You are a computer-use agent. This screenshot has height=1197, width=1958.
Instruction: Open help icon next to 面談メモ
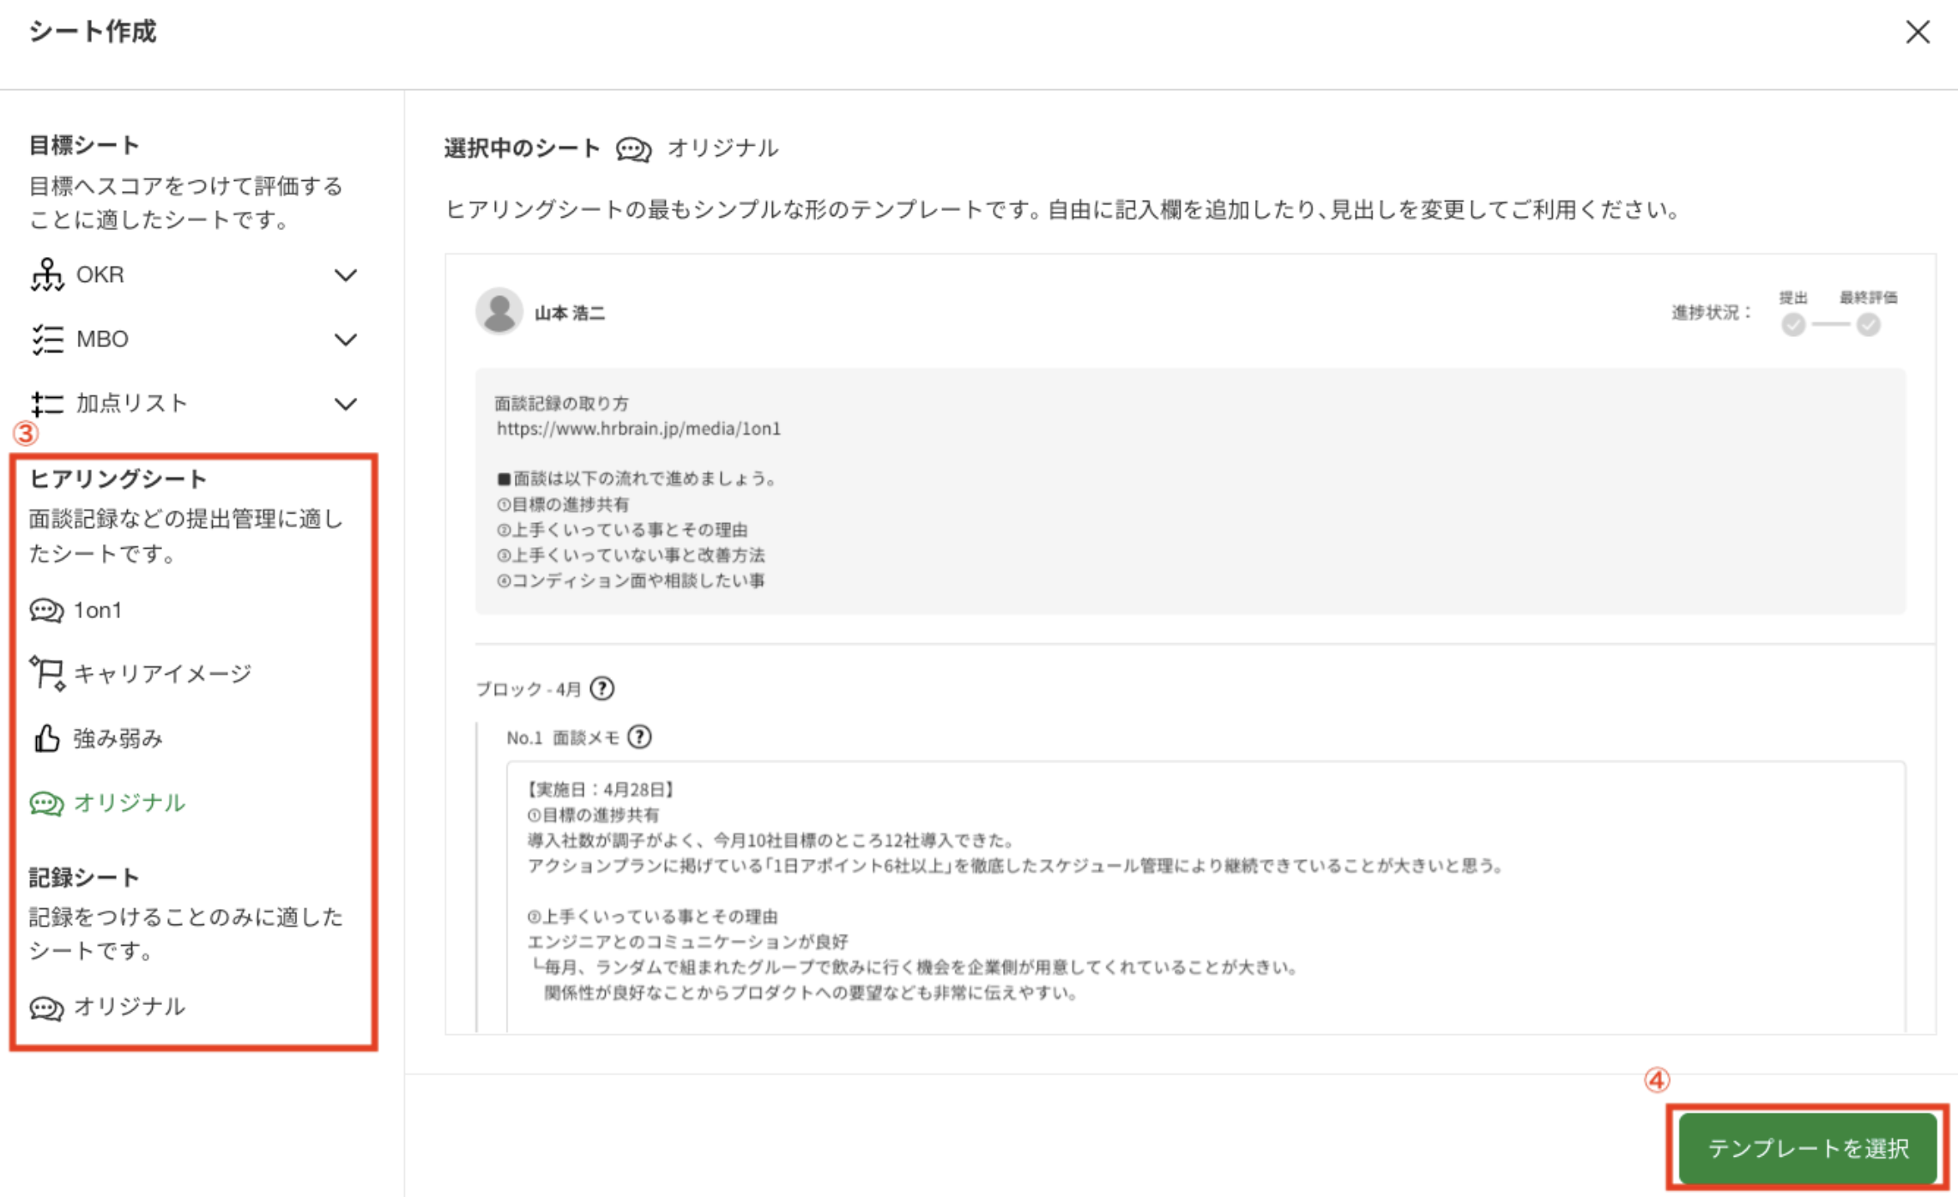(639, 737)
